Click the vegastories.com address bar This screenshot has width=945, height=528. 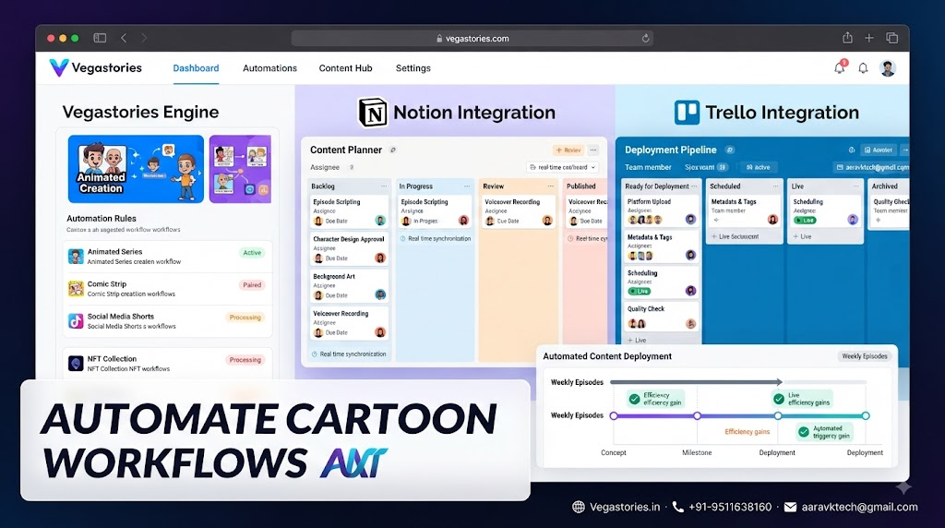tap(472, 38)
